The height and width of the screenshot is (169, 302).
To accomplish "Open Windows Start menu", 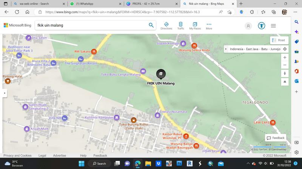I will coord(82,163).
